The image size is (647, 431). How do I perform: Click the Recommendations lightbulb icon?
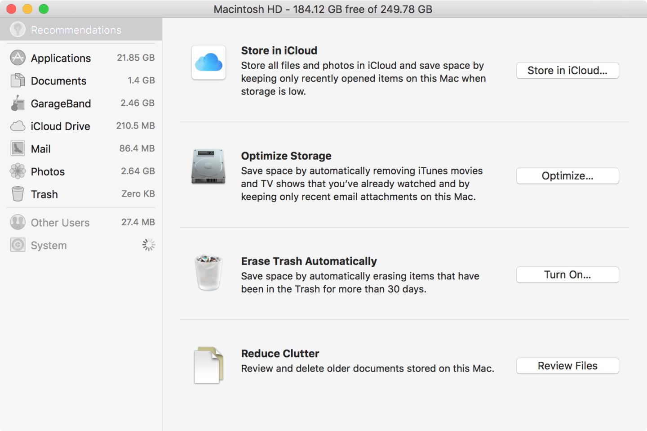tap(18, 30)
